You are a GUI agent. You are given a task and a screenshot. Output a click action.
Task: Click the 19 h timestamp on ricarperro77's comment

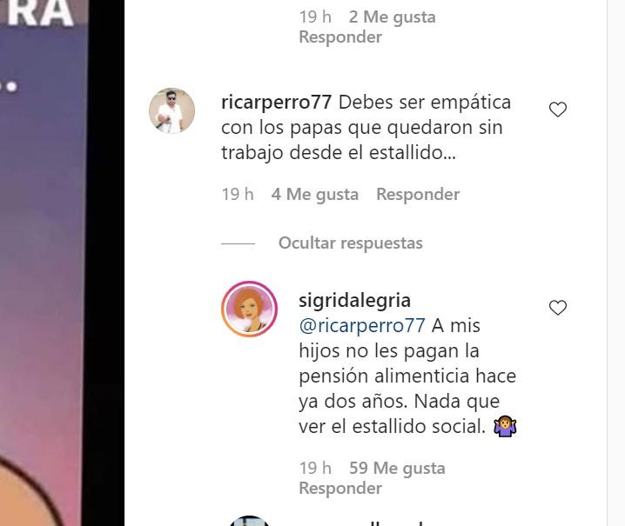(x=238, y=194)
